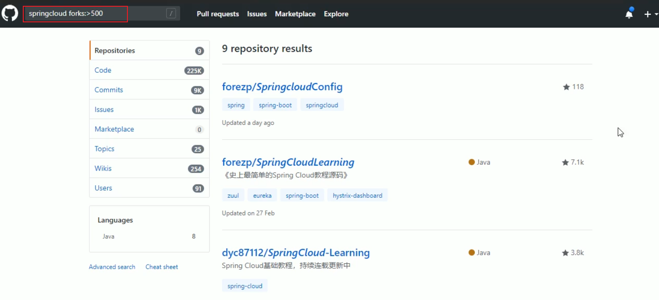This screenshot has height=300, width=659.
Task: Click the 'Updated a day ago' text
Action: coord(248,123)
